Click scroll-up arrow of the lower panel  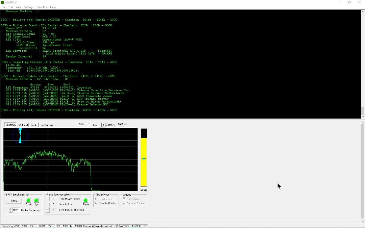(x=363, y=122)
